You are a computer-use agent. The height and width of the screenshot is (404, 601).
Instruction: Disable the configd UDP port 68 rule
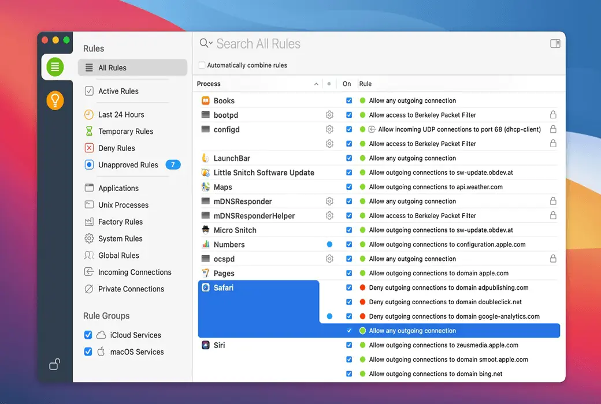tap(349, 129)
